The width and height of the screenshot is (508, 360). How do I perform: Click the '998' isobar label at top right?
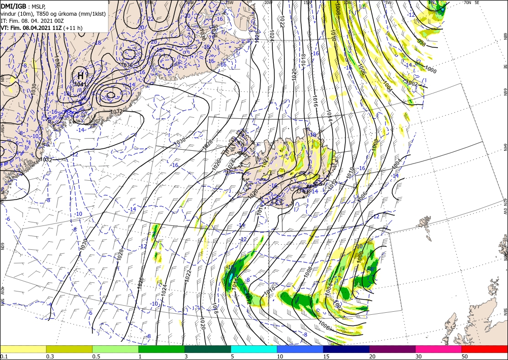coord(421,43)
